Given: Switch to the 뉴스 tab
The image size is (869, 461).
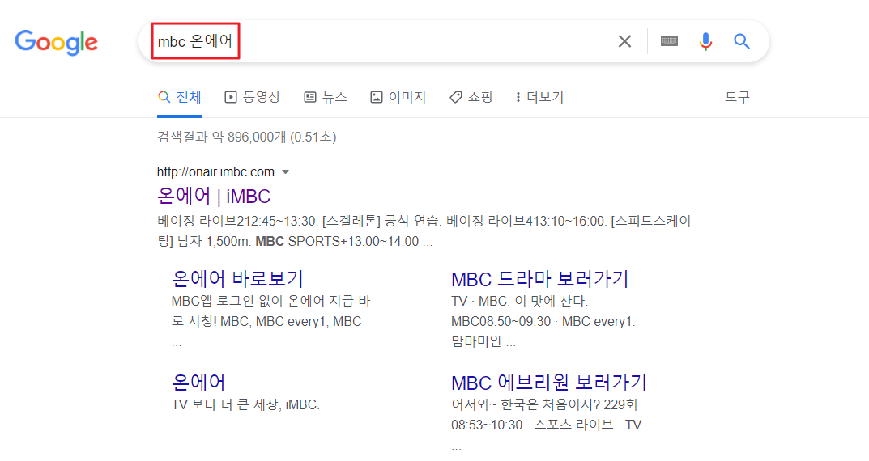Looking at the screenshot, I should pyautogui.click(x=326, y=97).
